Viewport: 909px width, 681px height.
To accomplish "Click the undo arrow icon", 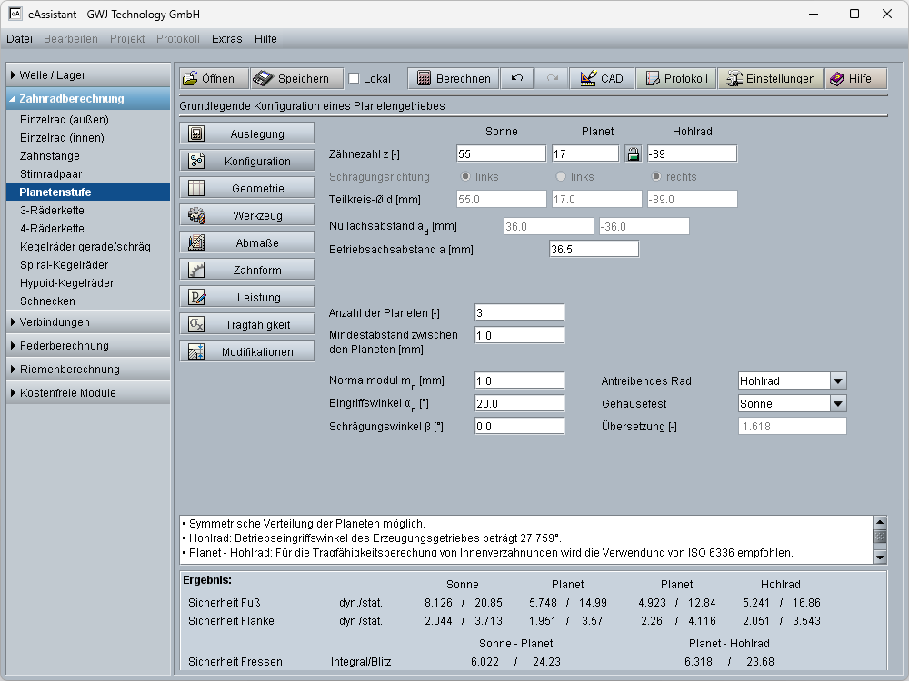I will coord(517,79).
